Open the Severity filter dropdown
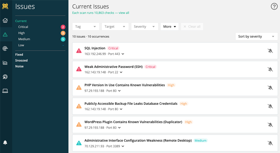Screen dimensions: 280x153 point(145,27)
